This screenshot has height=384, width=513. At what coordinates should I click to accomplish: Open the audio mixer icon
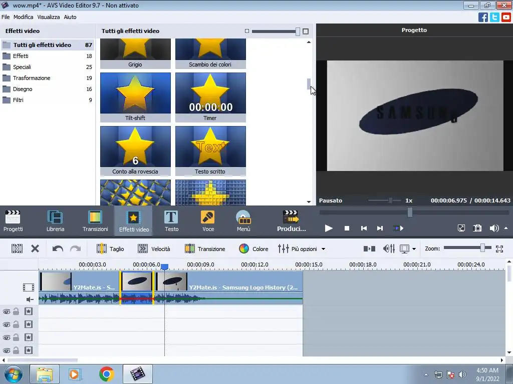(x=389, y=249)
